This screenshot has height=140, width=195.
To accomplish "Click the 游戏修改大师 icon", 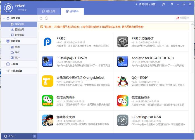I will (x=47, y=120).
